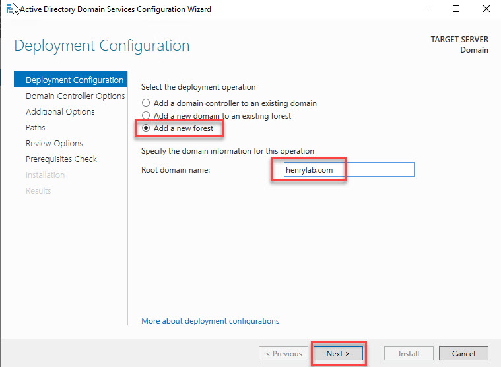Minimize the Configuration Wizard window
The width and height of the screenshot is (501, 367).
pyautogui.click(x=424, y=9)
